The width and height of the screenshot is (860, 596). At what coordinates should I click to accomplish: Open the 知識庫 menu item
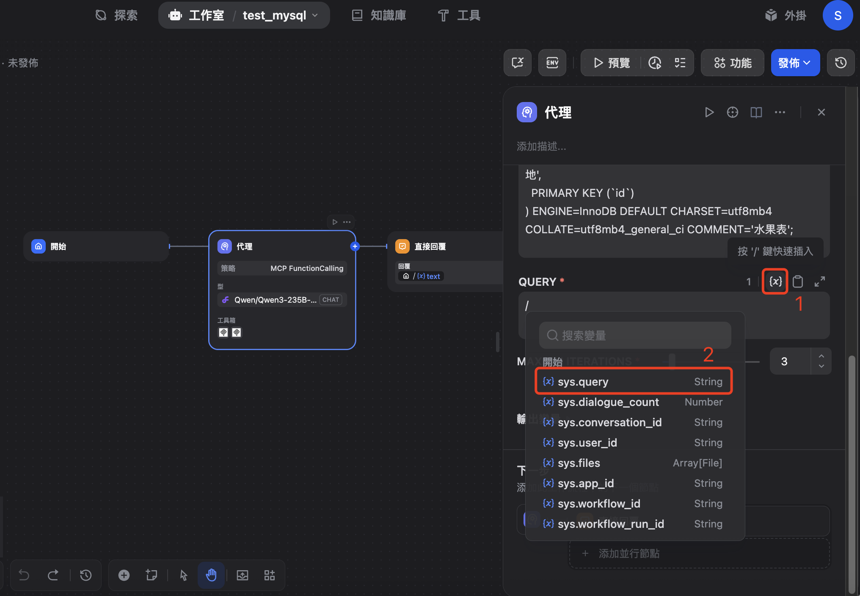click(378, 15)
